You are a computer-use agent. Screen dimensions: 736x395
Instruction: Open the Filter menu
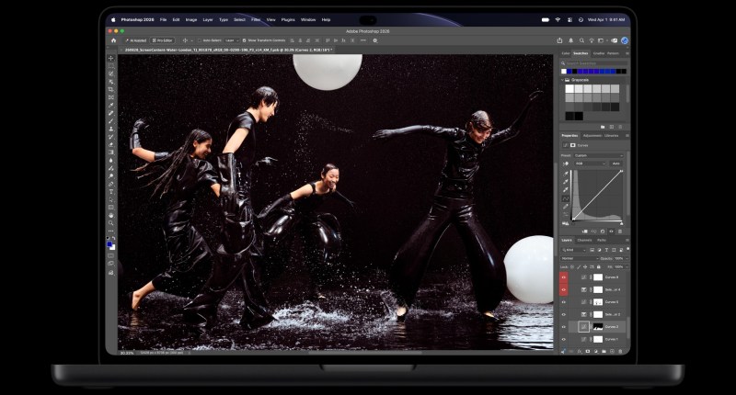point(256,19)
